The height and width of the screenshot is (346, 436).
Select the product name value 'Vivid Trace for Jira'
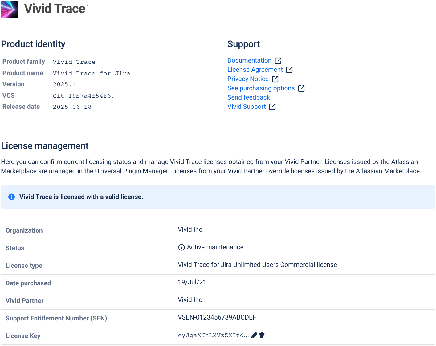[92, 73]
